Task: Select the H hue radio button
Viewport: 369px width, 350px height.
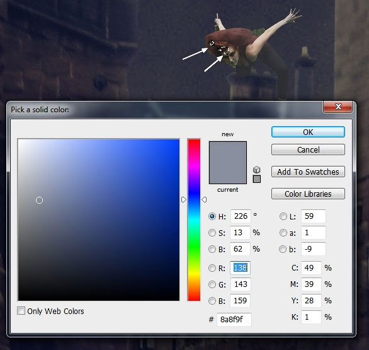Action: coord(212,216)
